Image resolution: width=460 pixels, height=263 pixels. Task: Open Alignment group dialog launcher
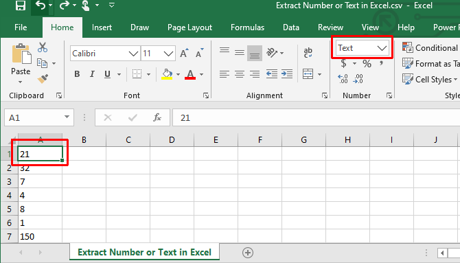point(325,95)
